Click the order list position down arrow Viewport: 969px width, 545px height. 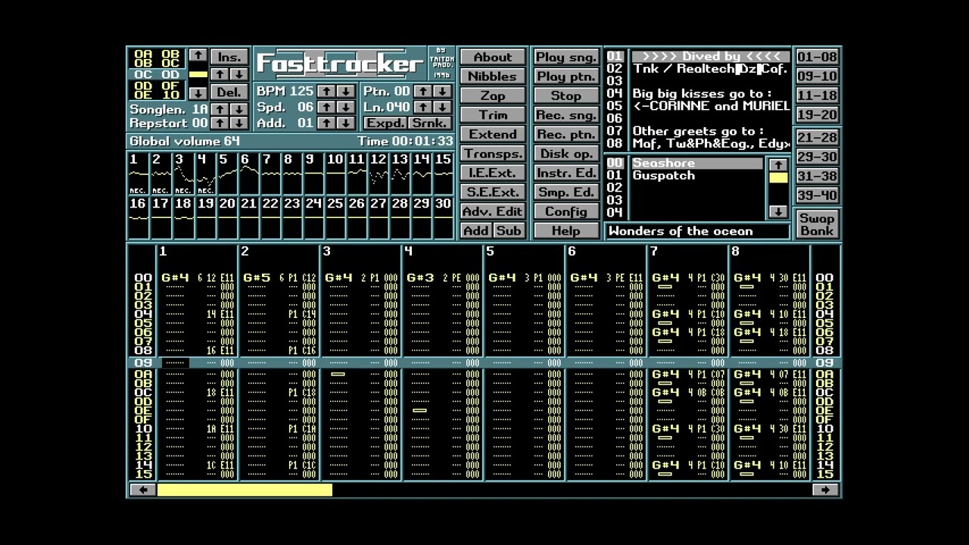pos(198,93)
